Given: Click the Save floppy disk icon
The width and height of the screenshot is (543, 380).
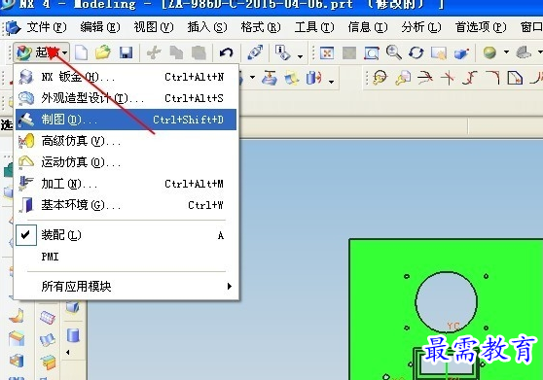Looking at the screenshot, I should (127, 52).
